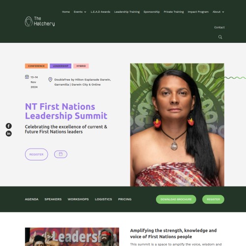The height and width of the screenshot is (246, 246).
Task: Click the purple outlined Register button
Action: tap(36, 154)
